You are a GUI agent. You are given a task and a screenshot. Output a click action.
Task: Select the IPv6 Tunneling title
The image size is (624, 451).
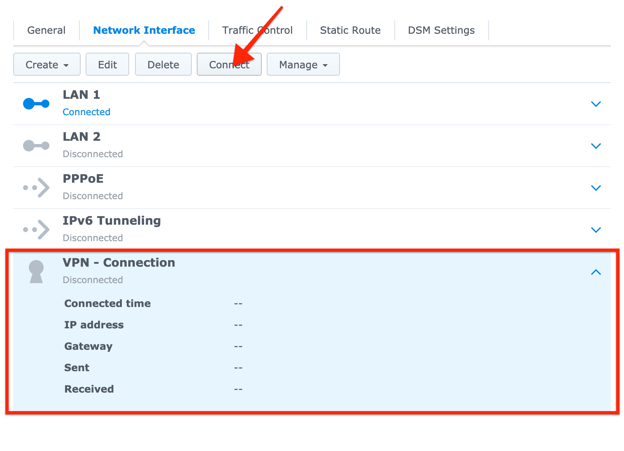pos(112,221)
